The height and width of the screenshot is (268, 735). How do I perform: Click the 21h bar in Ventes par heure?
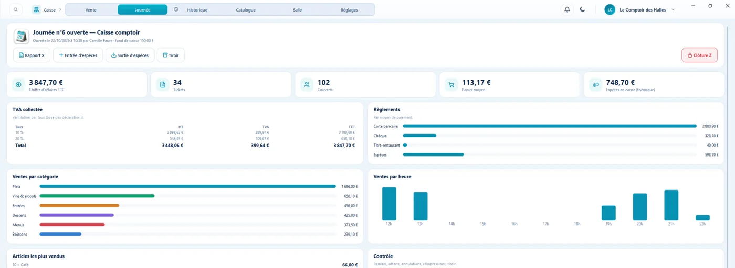(x=671, y=205)
